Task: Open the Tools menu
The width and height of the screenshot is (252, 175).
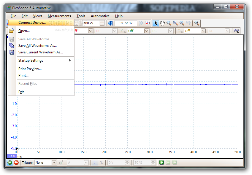Action: [x=81, y=16]
